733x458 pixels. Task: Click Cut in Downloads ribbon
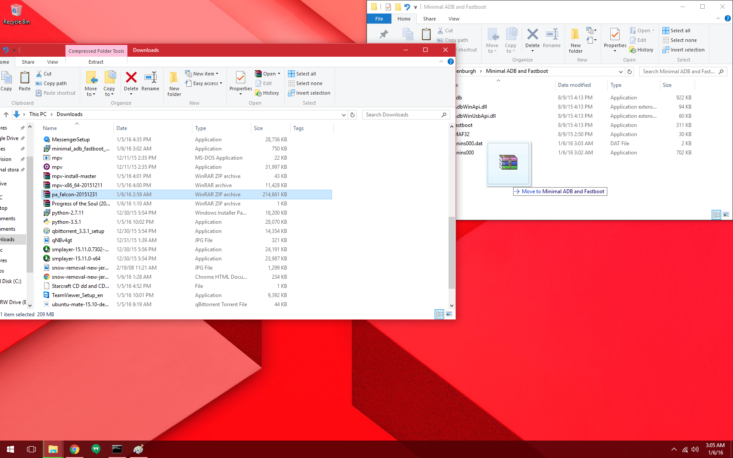pos(44,74)
